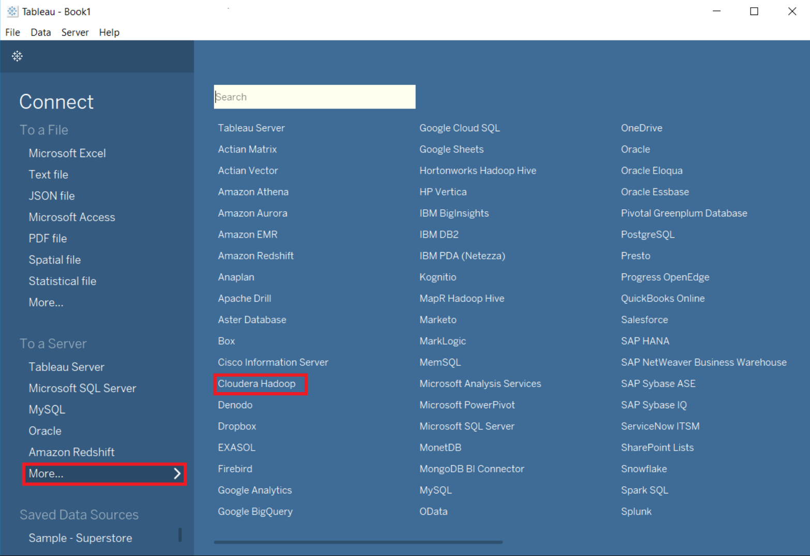Click the Saved Data Sources scrollbar
Viewport: 810px width, 556px height.
(180, 534)
